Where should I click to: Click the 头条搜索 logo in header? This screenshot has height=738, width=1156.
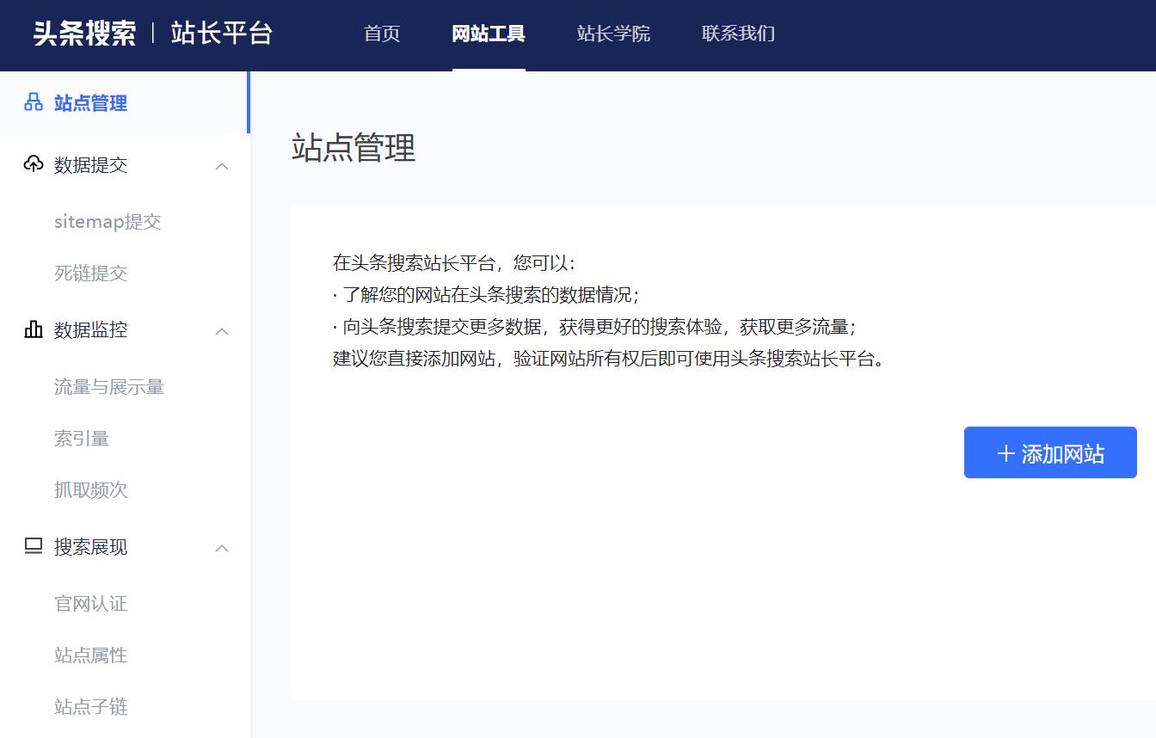(x=84, y=34)
